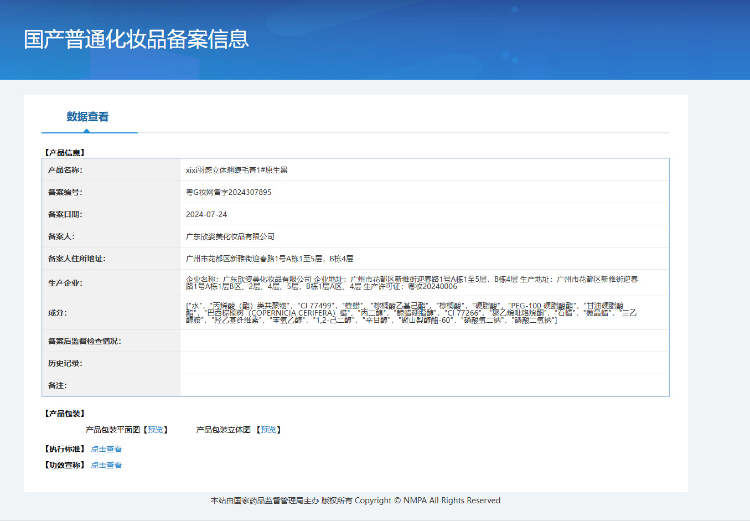Screen dimensions: 750x521
Task: Preview 产品包装平面图 image
Action: (156, 430)
